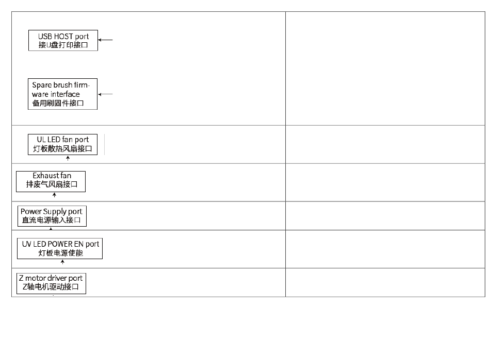The image size is (490, 340).
Task: Click the USB HOST port label box
Action: tap(63, 40)
